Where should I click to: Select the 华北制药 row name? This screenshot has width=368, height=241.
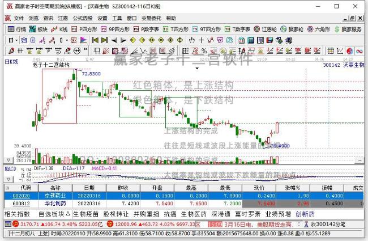(55, 204)
